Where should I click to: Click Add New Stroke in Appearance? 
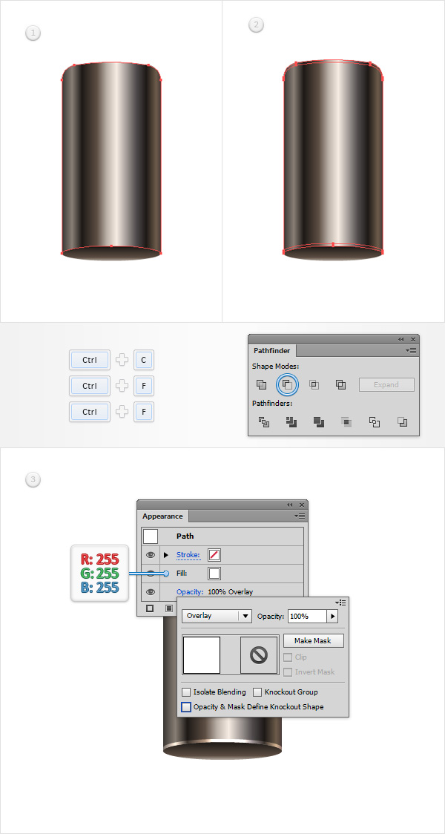[x=150, y=608]
